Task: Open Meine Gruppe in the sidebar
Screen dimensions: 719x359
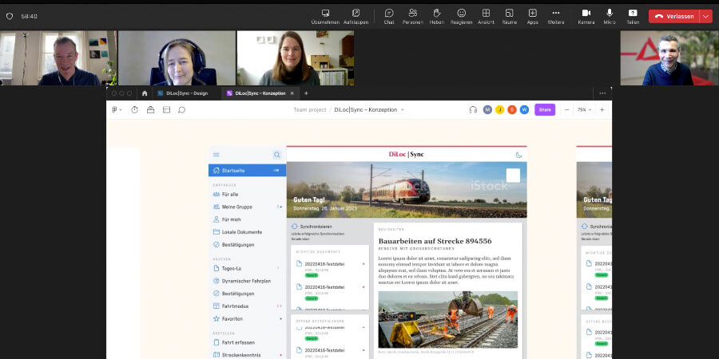Action: [x=247, y=207]
